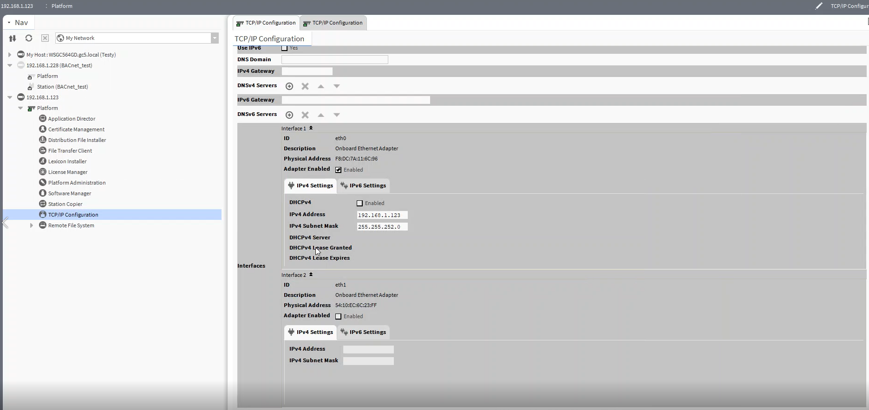Screen dimensions: 869x410
Task: Click the close X icon in Nav toolbar
Action: (x=45, y=38)
